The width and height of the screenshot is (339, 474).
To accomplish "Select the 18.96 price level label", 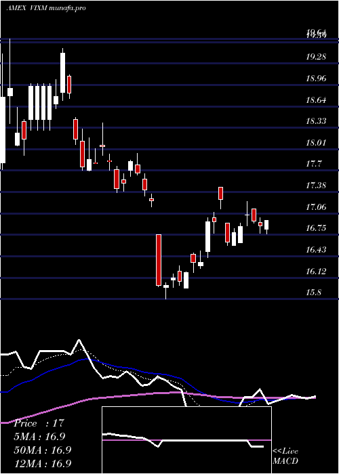I will (x=316, y=79).
